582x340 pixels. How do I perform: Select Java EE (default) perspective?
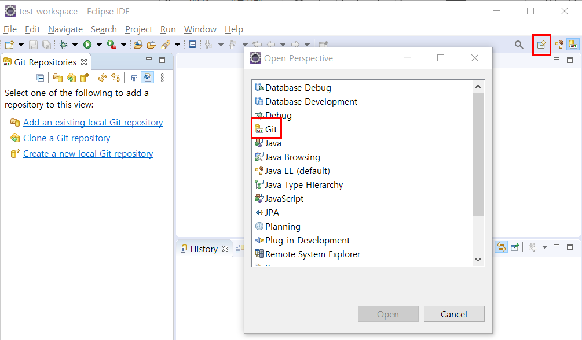coord(292,171)
